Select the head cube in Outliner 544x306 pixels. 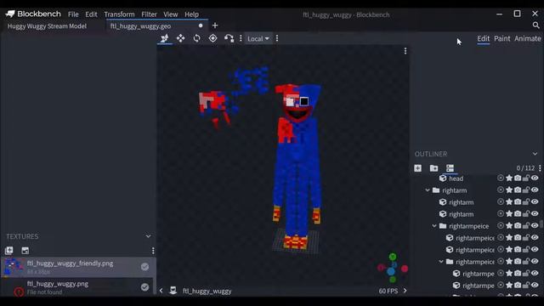pyautogui.click(x=456, y=178)
